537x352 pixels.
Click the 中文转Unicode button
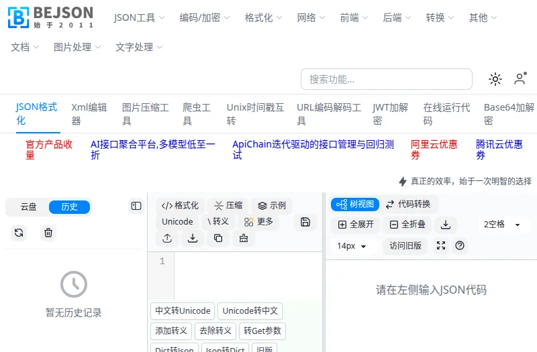[x=183, y=310]
